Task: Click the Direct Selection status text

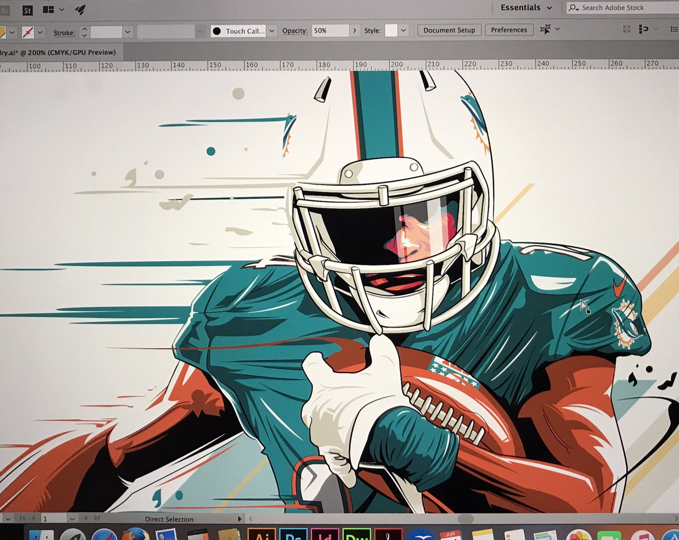Action: pyautogui.click(x=169, y=520)
